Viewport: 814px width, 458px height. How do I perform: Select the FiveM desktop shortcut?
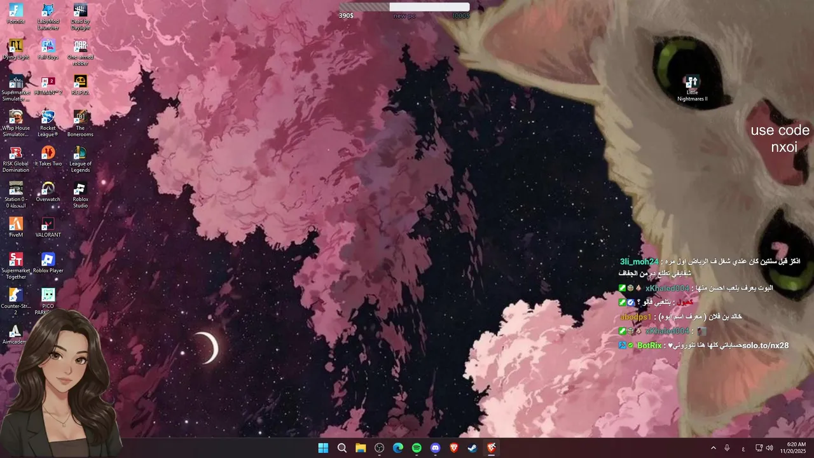pyautogui.click(x=16, y=228)
